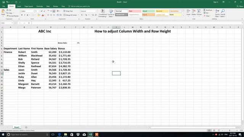
Task: Open the File menu
Action: click(3, 6)
